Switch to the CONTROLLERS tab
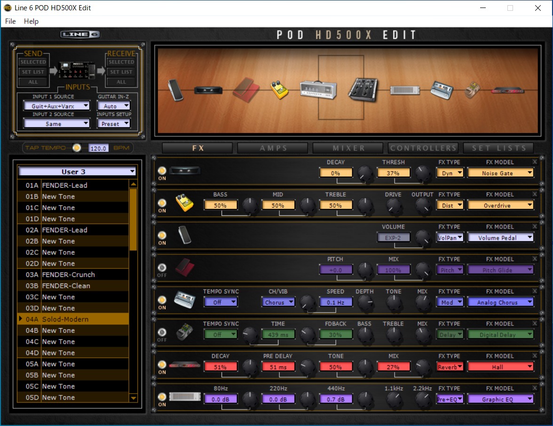Viewport: 553px width, 426px height. (423, 148)
